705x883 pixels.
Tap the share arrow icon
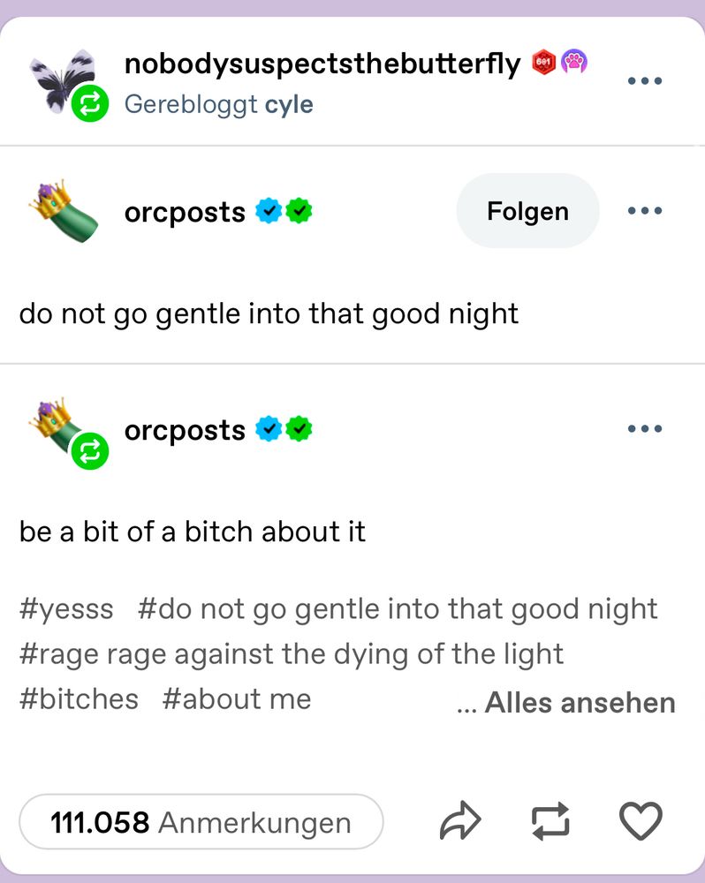point(460,820)
